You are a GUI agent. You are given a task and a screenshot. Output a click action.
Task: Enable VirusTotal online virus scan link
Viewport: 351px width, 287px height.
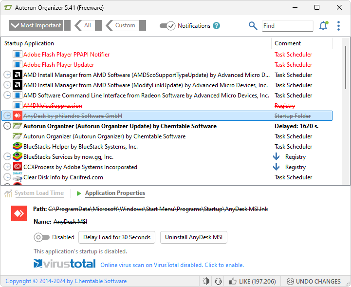coord(172,265)
